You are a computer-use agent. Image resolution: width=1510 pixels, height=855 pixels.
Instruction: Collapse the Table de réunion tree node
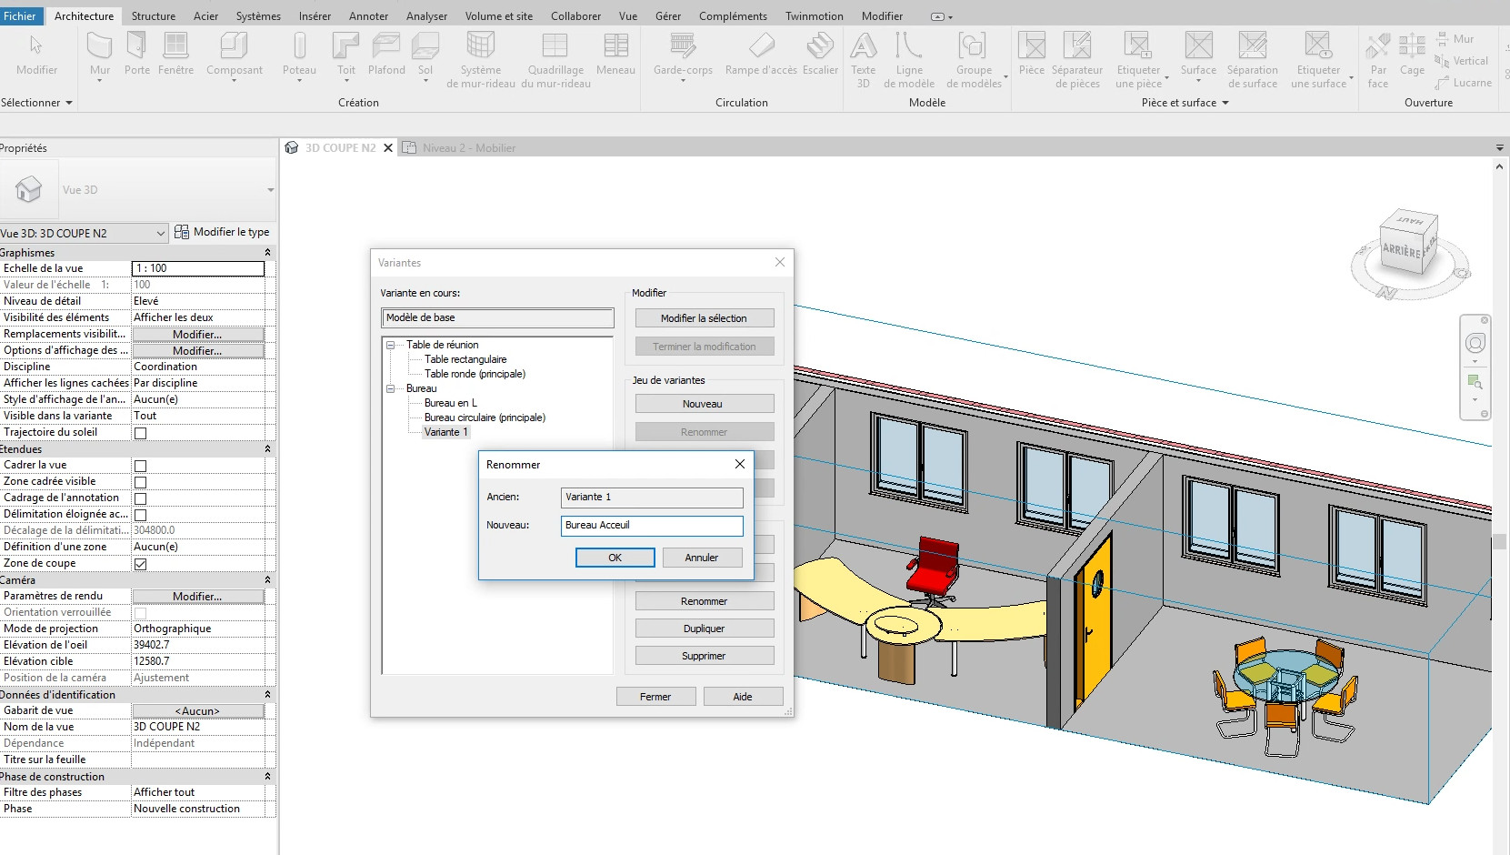click(x=391, y=345)
